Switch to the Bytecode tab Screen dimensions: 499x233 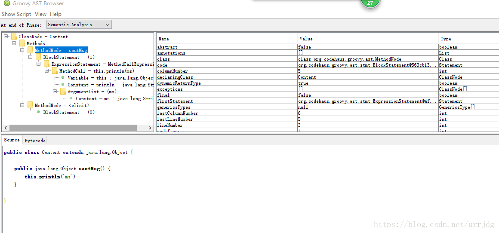pyautogui.click(x=35, y=141)
